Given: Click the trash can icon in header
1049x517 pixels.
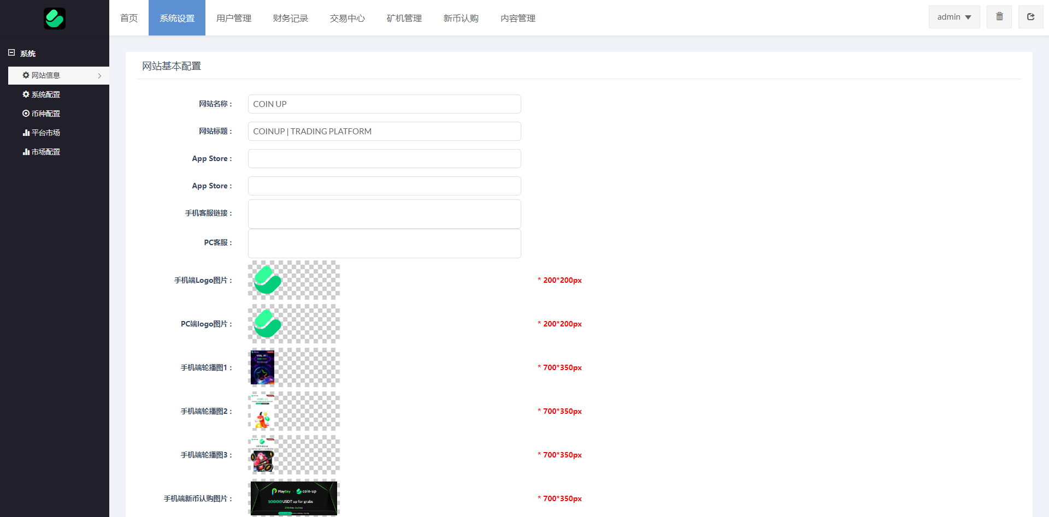Looking at the screenshot, I should 999,17.
